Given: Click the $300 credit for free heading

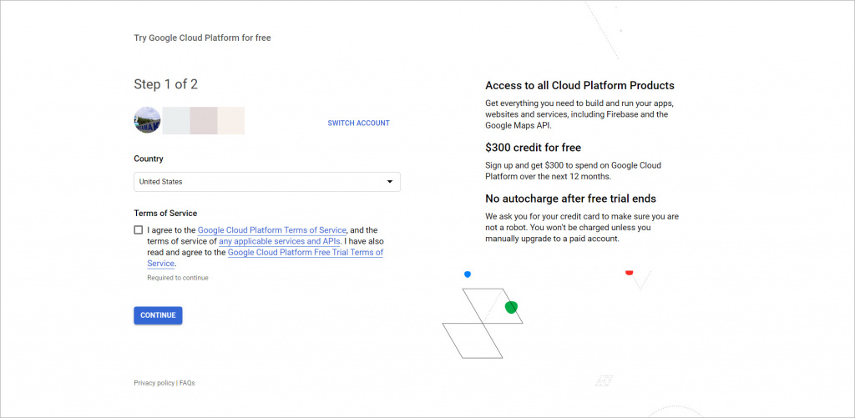Looking at the screenshot, I should (x=533, y=148).
